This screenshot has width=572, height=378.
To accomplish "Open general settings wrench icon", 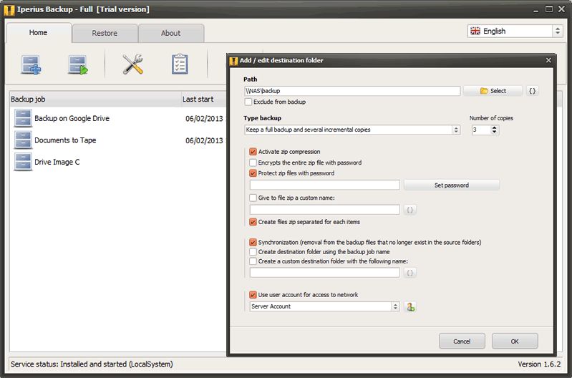I will pyautogui.click(x=133, y=65).
